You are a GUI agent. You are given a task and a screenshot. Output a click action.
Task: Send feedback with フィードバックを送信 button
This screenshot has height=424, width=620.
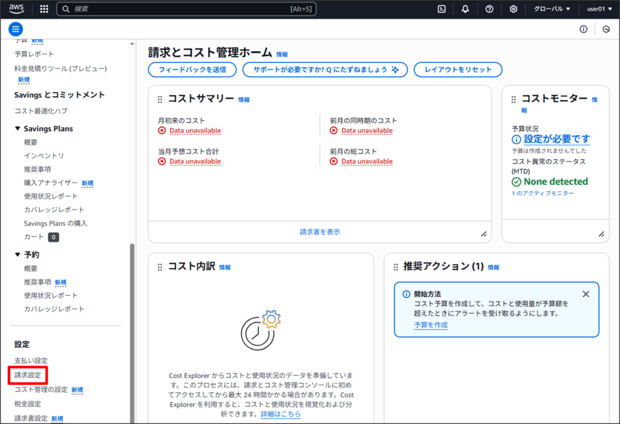192,70
